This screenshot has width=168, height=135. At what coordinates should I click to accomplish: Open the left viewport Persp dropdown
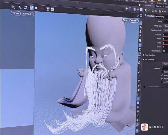tap(16, 13)
